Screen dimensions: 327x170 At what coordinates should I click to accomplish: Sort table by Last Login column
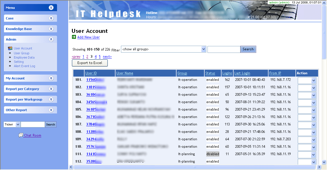click(x=242, y=73)
